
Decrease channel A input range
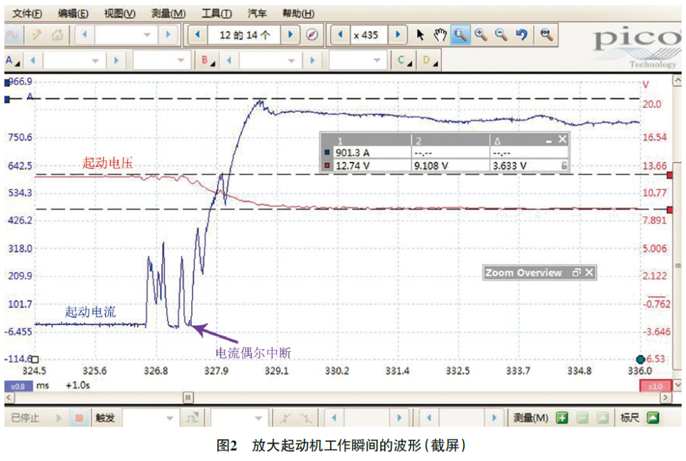click(x=33, y=61)
